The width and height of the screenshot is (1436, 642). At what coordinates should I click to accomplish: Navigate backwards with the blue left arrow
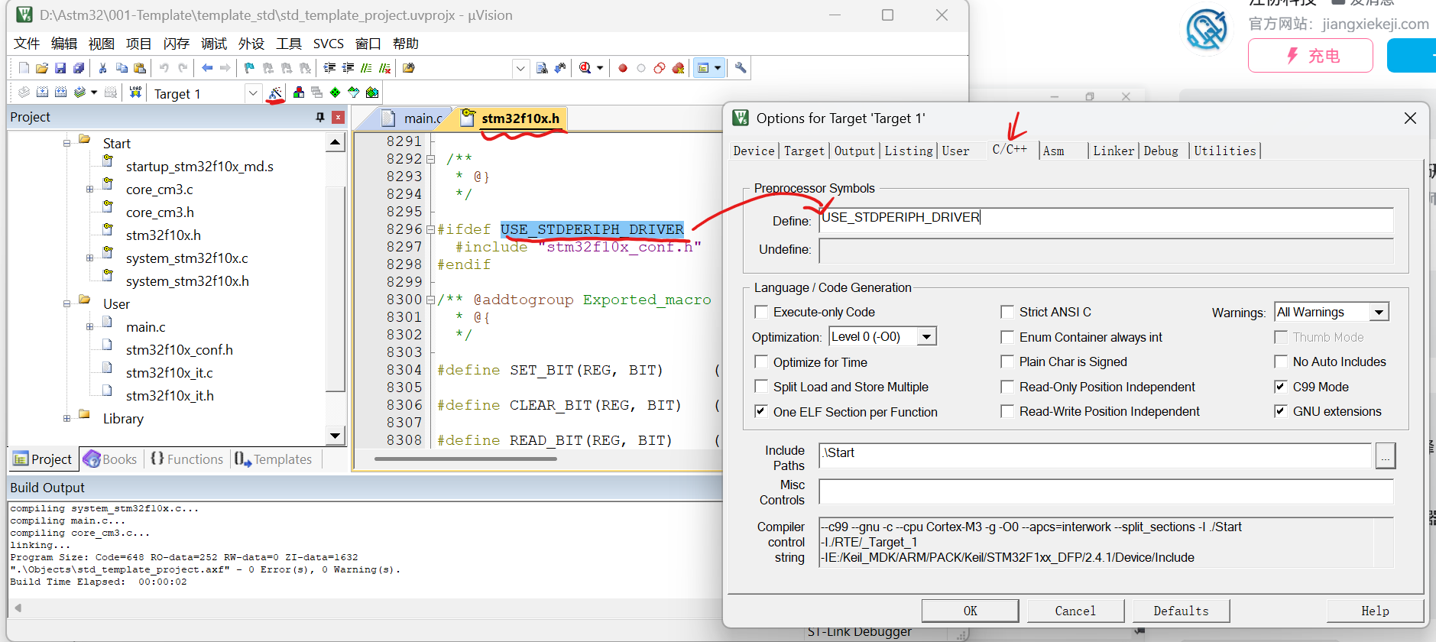coord(207,68)
